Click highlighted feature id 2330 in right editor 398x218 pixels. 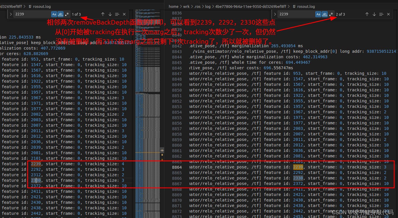(x=298, y=178)
